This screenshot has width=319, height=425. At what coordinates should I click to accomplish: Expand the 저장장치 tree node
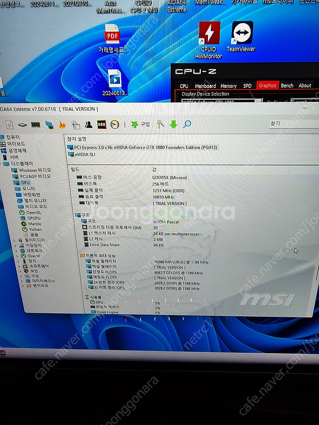click(15, 246)
